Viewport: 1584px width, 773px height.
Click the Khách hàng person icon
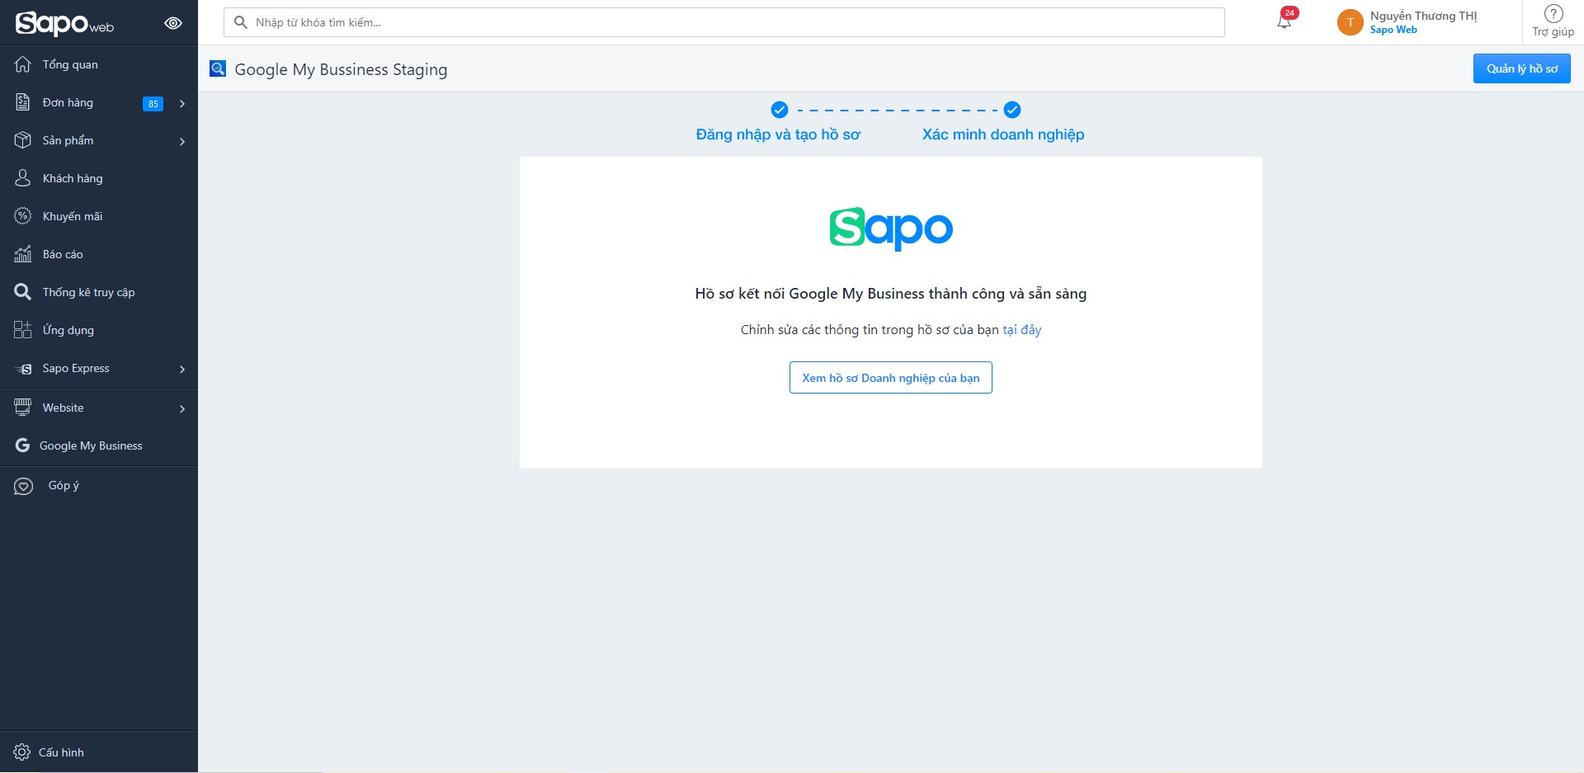(23, 178)
